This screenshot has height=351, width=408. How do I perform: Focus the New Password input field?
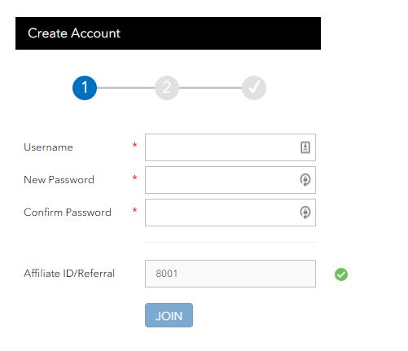pyautogui.click(x=230, y=180)
